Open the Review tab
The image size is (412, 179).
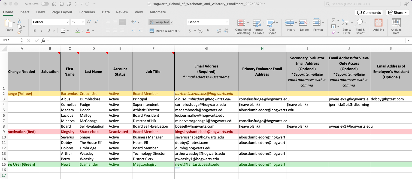click(x=122, y=12)
